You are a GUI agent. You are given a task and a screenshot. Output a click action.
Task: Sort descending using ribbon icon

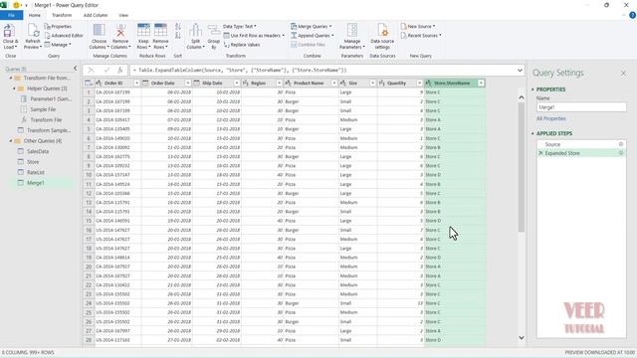tap(178, 36)
